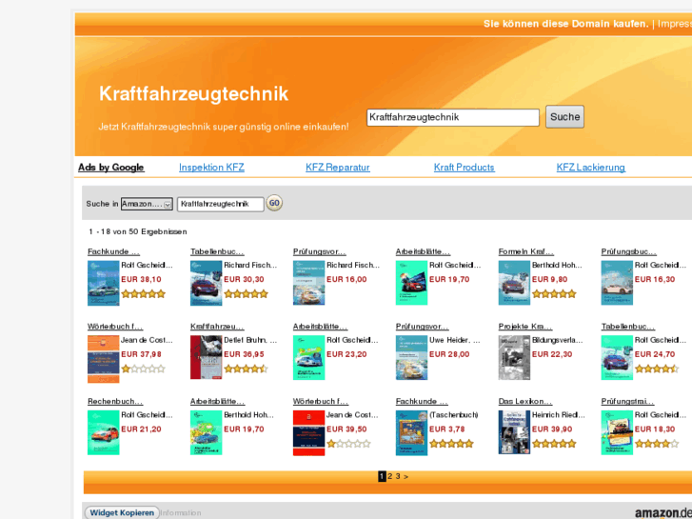Open the Rechenbuch book cover

click(x=103, y=433)
